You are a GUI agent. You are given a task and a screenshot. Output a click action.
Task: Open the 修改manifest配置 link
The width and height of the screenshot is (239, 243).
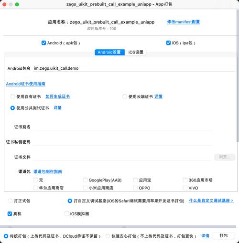coord(183,22)
